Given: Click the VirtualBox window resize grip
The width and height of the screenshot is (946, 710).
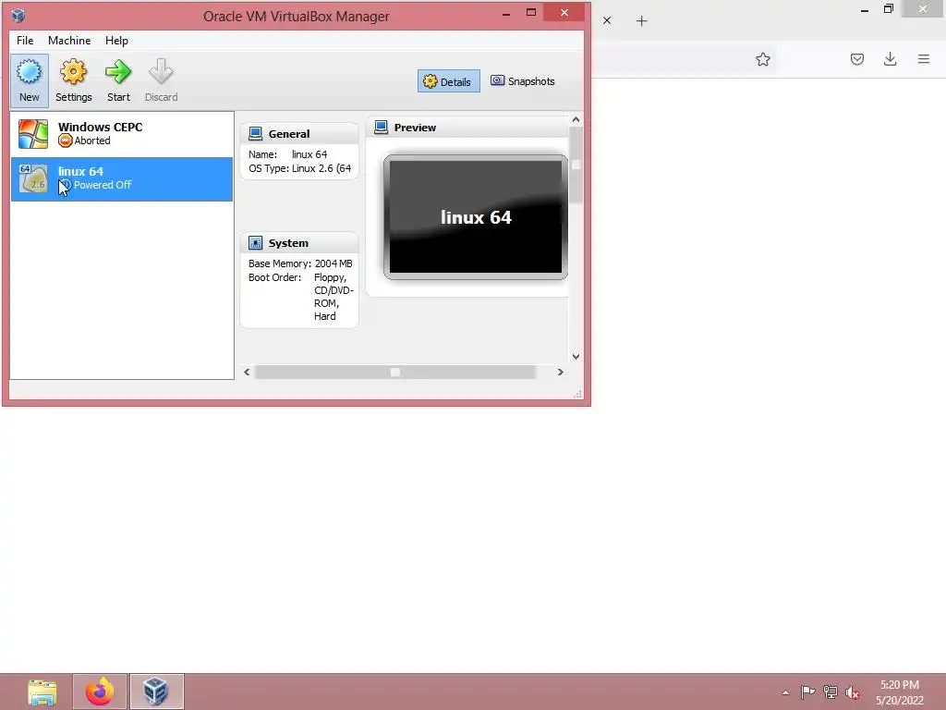Looking at the screenshot, I should click(x=578, y=394).
